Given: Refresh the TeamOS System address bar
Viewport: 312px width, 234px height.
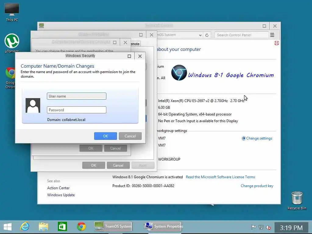Looking at the screenshot, I should 207,35.
